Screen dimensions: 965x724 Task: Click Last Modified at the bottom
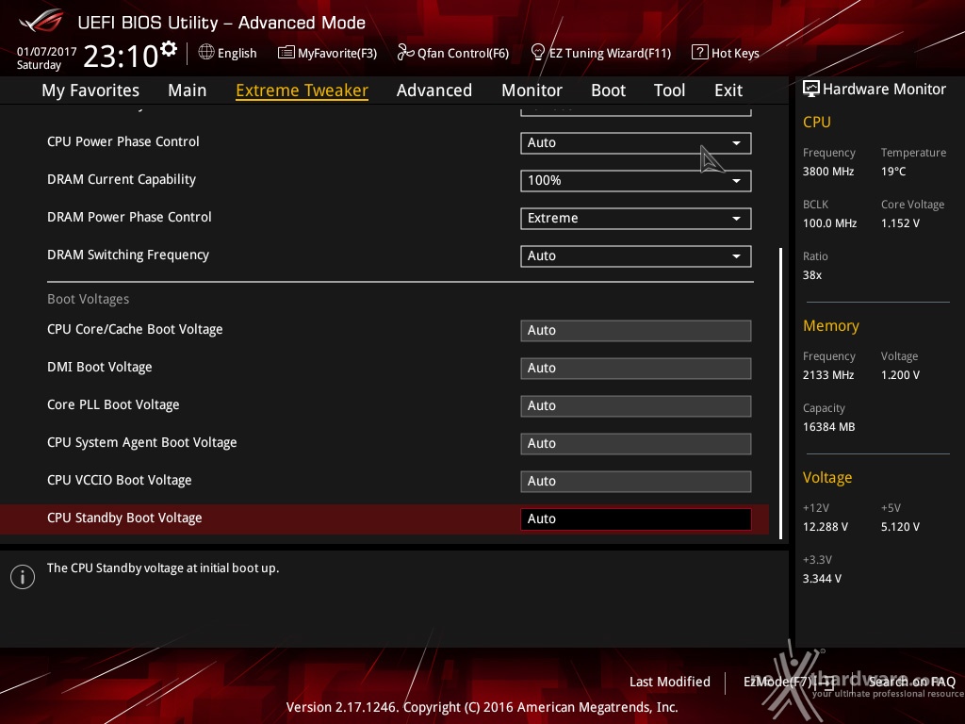[x=670, y=682]
